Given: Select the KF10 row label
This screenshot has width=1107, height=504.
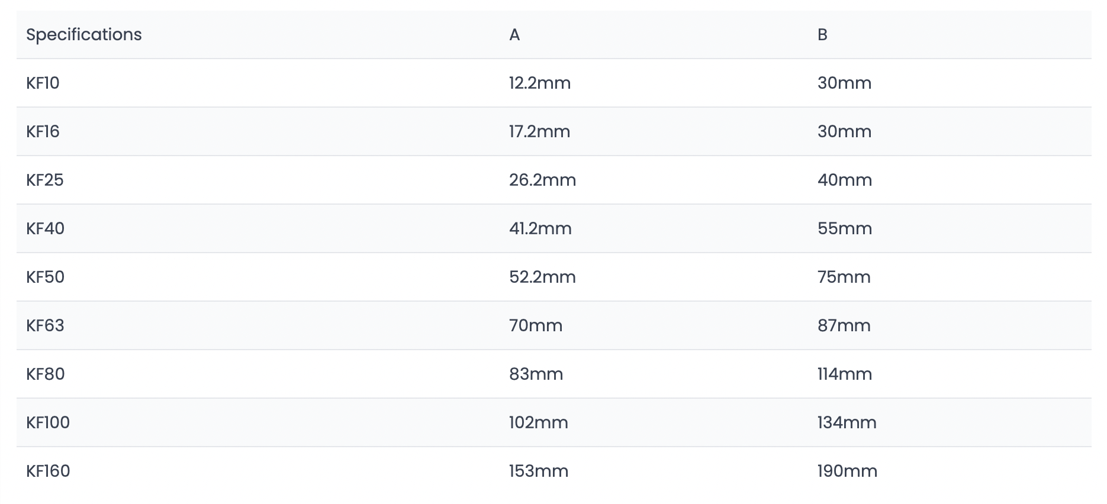Looking at the screenshot, I should (43, 83).
